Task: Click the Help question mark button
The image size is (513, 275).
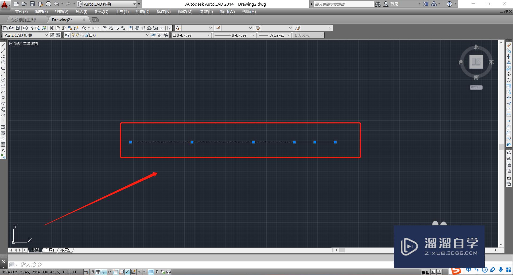Action: pos(449,4)
